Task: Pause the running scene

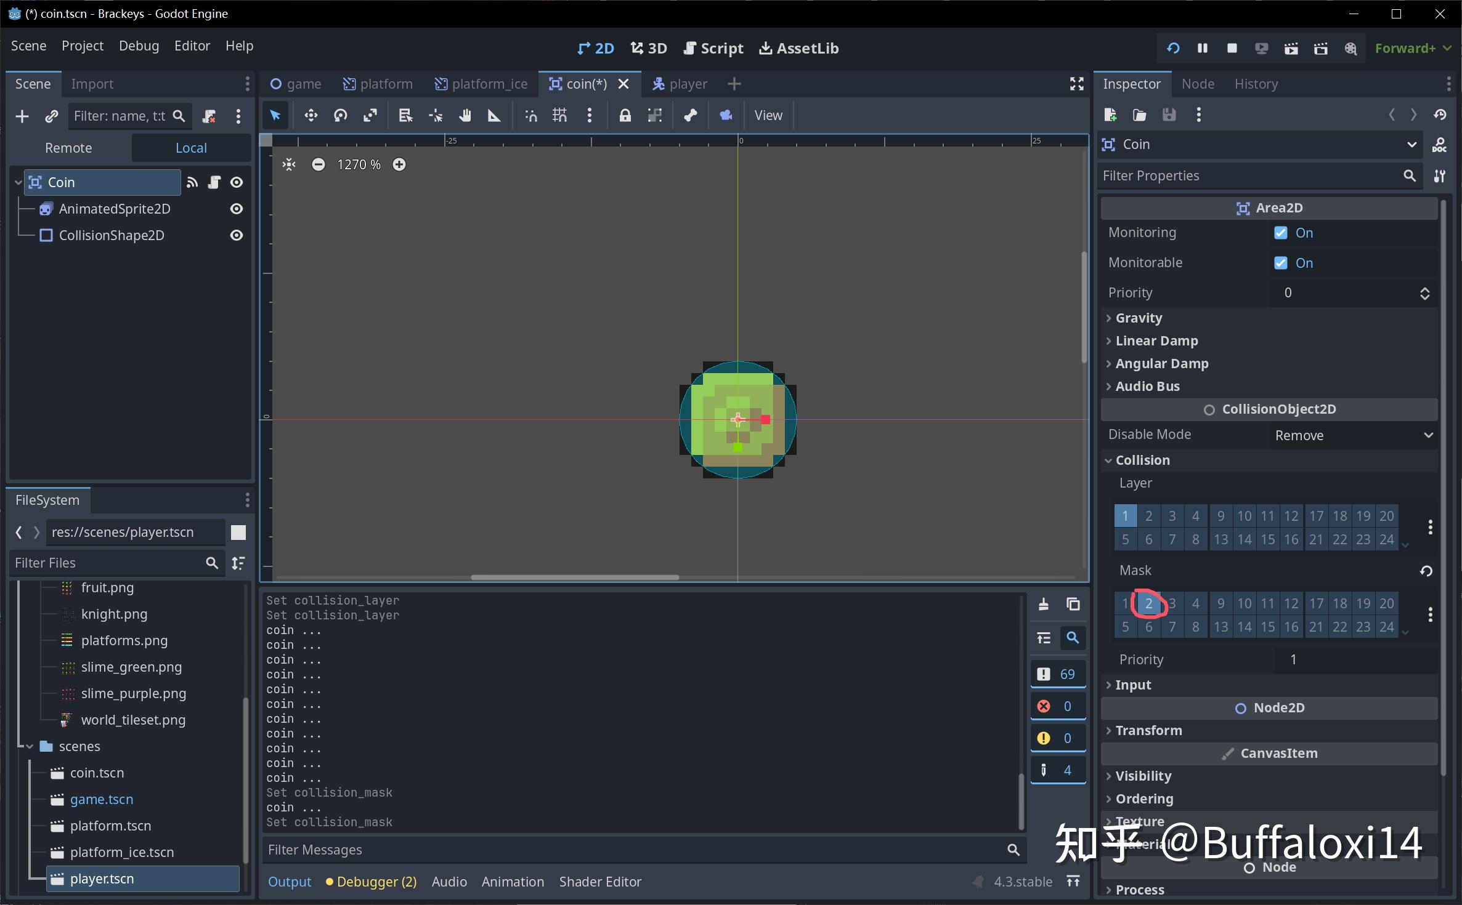Action: 1202,47
